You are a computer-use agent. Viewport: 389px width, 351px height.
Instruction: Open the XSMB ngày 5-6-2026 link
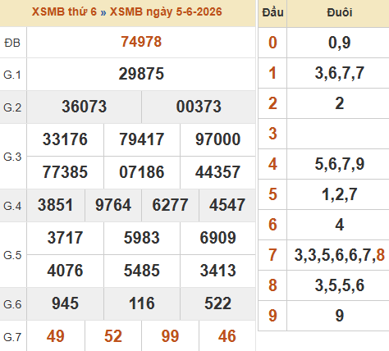coord(166,11)
